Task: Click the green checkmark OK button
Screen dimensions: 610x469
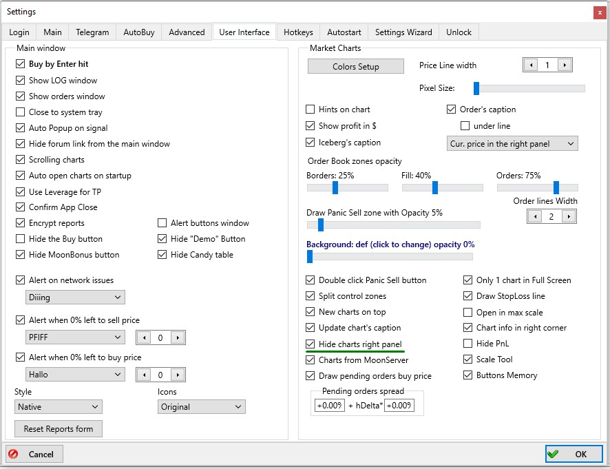Action: [574, 454]
